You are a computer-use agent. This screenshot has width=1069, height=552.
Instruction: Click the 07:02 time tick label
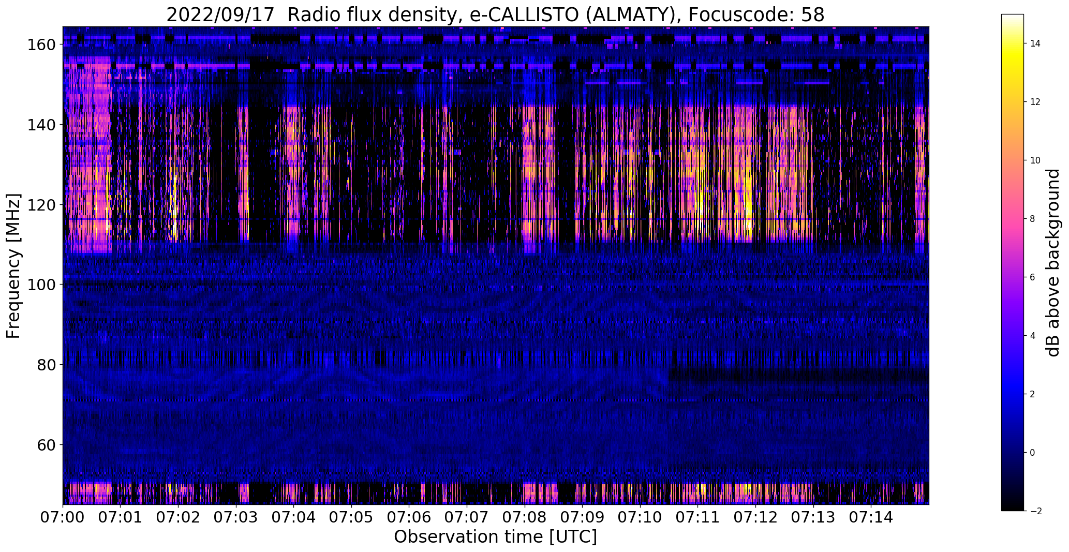pyautogui.click(x=179, y=517)
